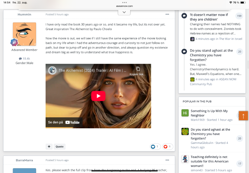The image size is (249, 173).
Task: Open options menu for Hummin's post
Action: coord(167,14)
